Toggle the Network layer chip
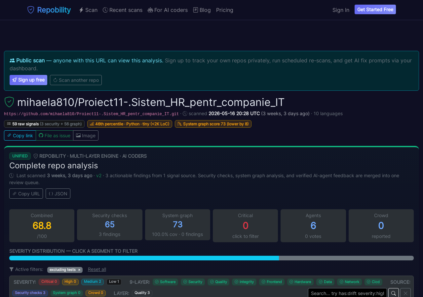Viewport: 423px width, 297px height. (x=349, y=282)
